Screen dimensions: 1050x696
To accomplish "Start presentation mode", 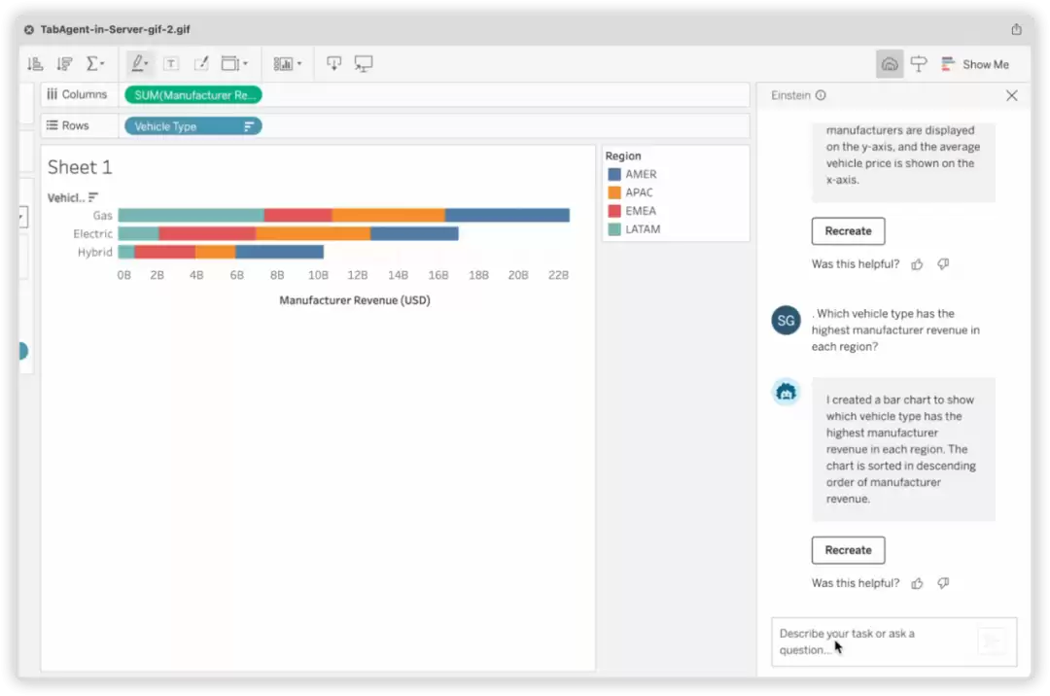I will 363,63.
